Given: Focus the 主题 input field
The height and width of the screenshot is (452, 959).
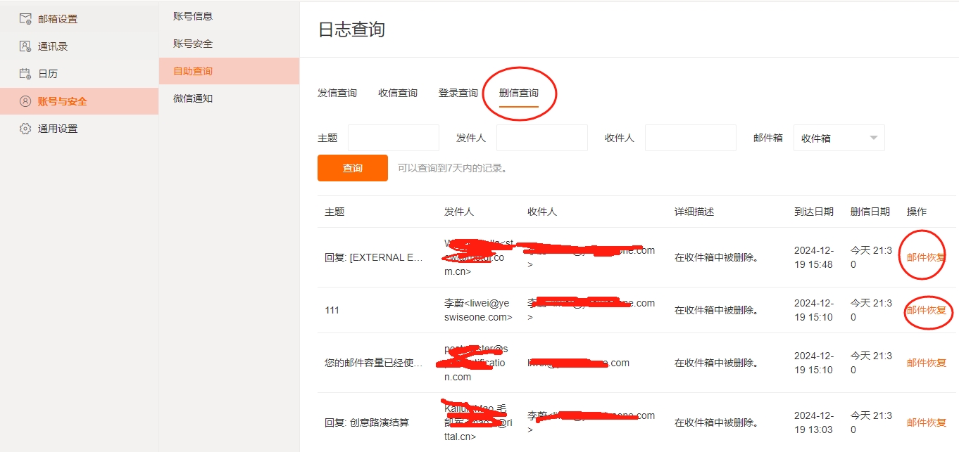Looking at the screenshot, I should coord(394,138).
